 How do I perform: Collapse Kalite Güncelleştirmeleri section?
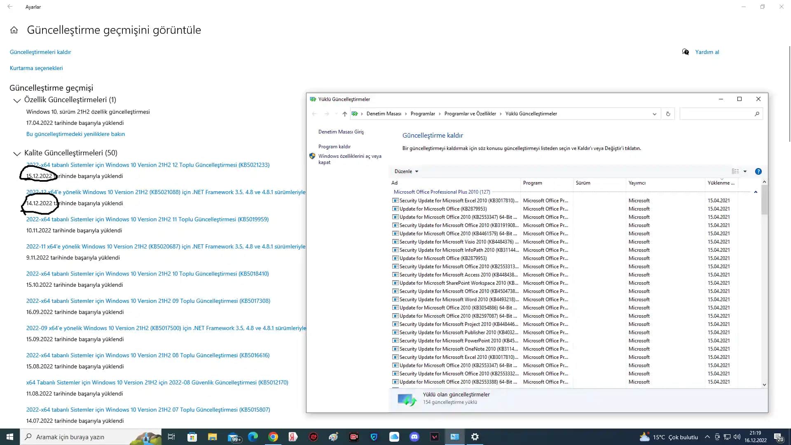[17, 153]
